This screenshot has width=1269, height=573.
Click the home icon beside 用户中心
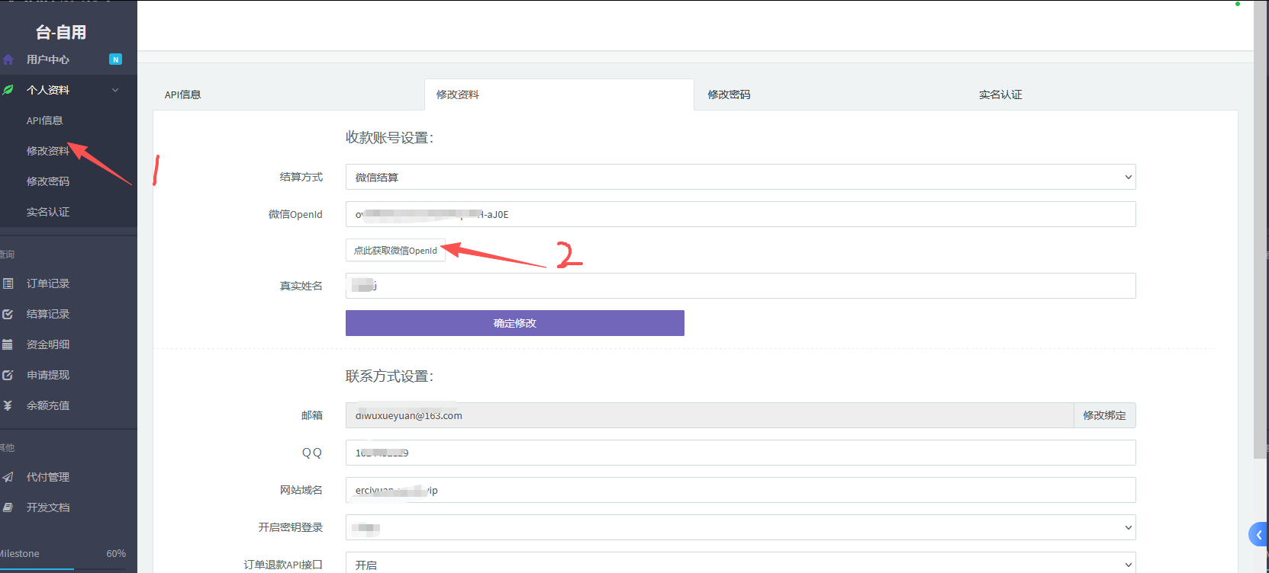click(x=8, y=59)
